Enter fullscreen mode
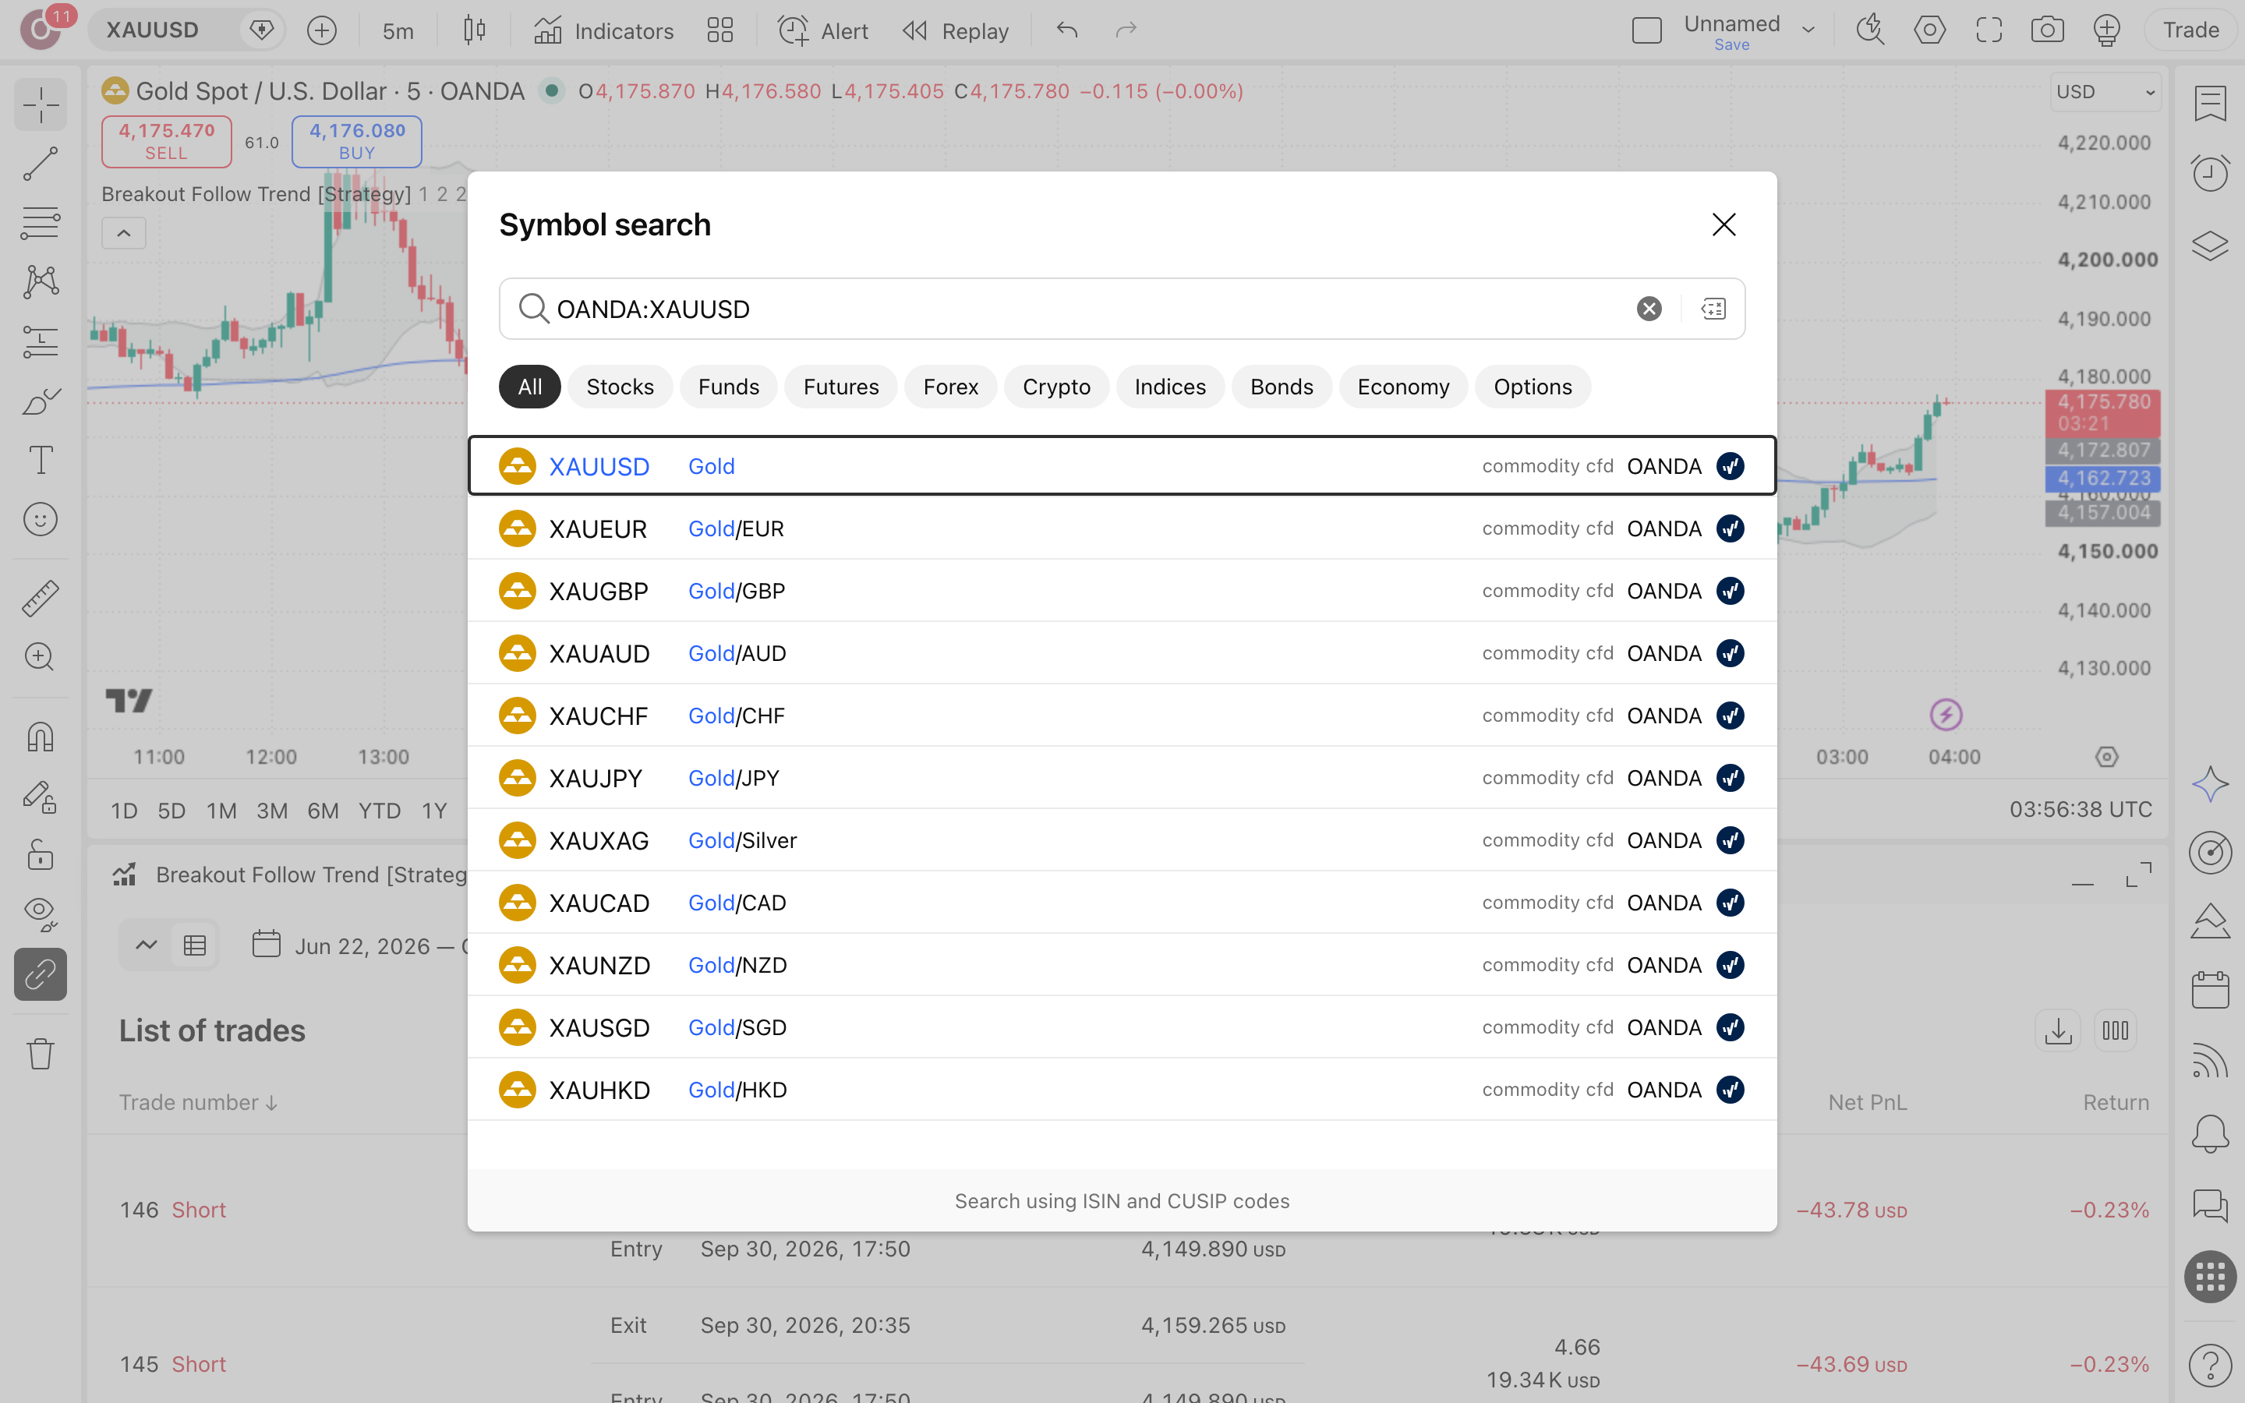 (x=1988, y=30)
